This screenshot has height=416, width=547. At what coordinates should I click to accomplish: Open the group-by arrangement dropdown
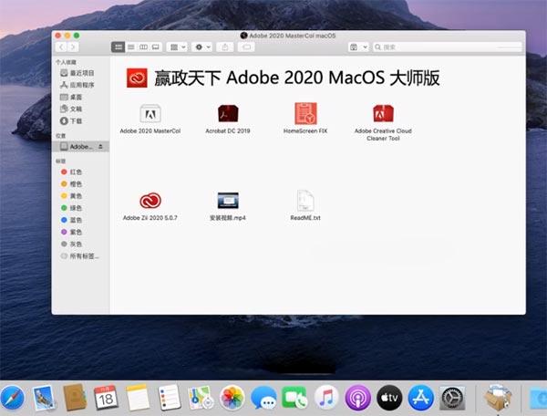click(x=177, y=47)
